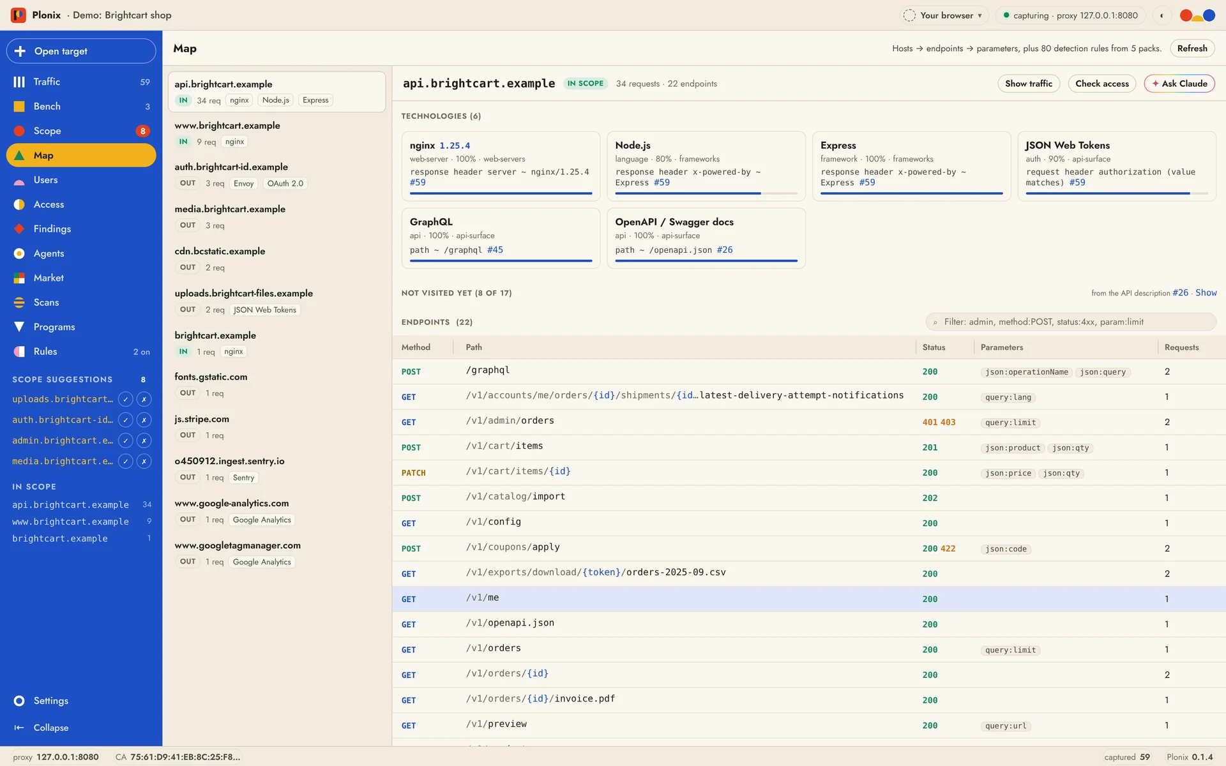The height and width of the screenshot is (766, 1226).
Task: Open the Findings diamond icon
Action: coord(19,229)
